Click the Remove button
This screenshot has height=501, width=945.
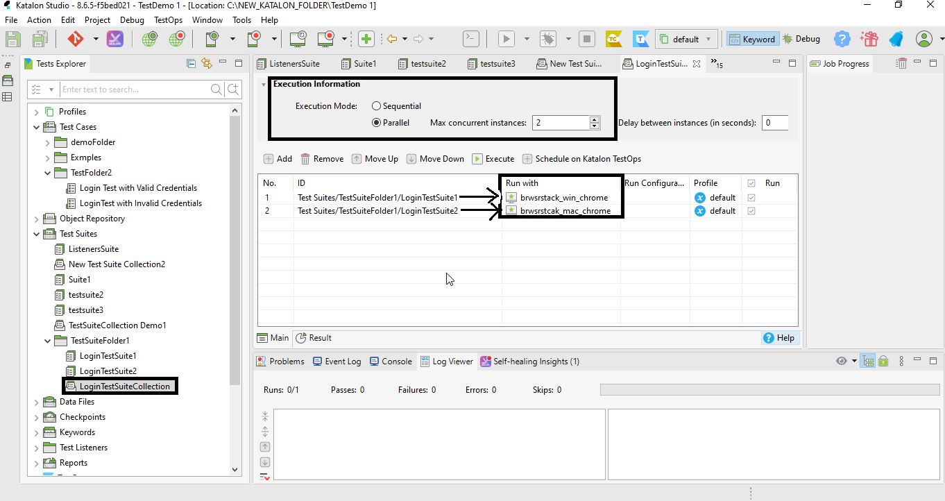(322, 159)
